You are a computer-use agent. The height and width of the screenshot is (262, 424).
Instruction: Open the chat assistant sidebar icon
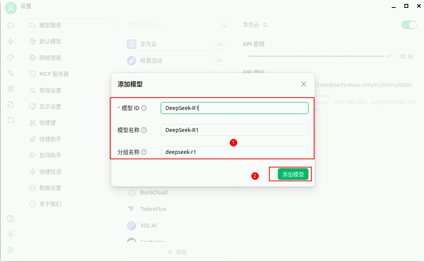point(11,26)
